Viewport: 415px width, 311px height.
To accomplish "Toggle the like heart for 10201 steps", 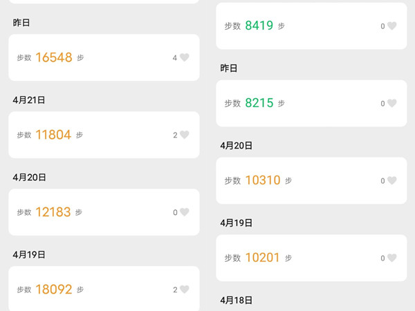I will (392, 258).
